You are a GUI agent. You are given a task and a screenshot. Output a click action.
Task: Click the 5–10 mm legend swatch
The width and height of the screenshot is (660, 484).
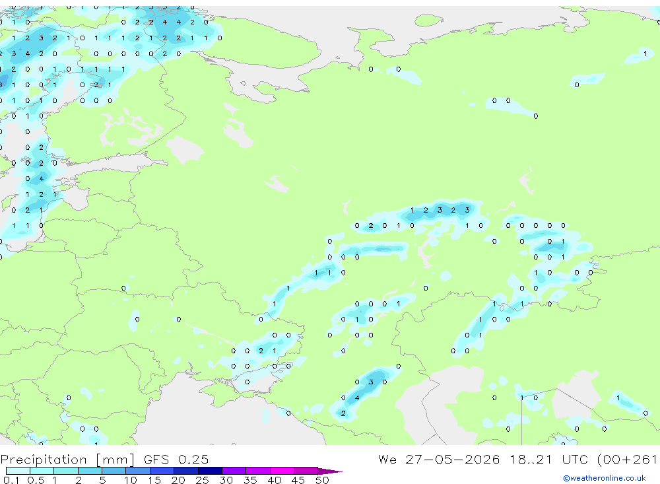[x=114, y=471]
